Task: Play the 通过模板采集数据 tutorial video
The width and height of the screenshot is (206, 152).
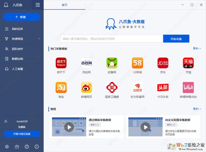Action: coord(69,127)
